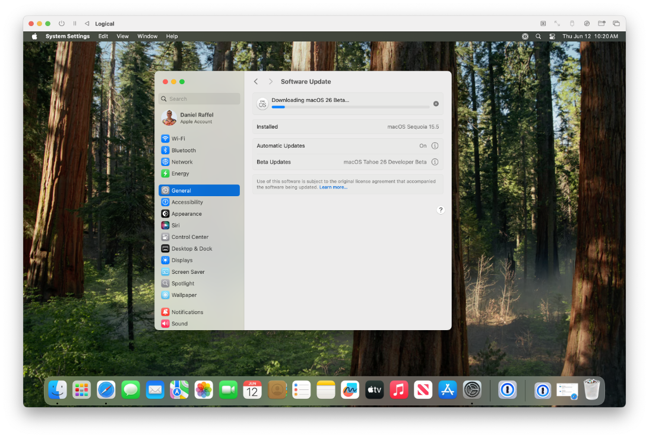Open the Help menu

tap(172, 36)
